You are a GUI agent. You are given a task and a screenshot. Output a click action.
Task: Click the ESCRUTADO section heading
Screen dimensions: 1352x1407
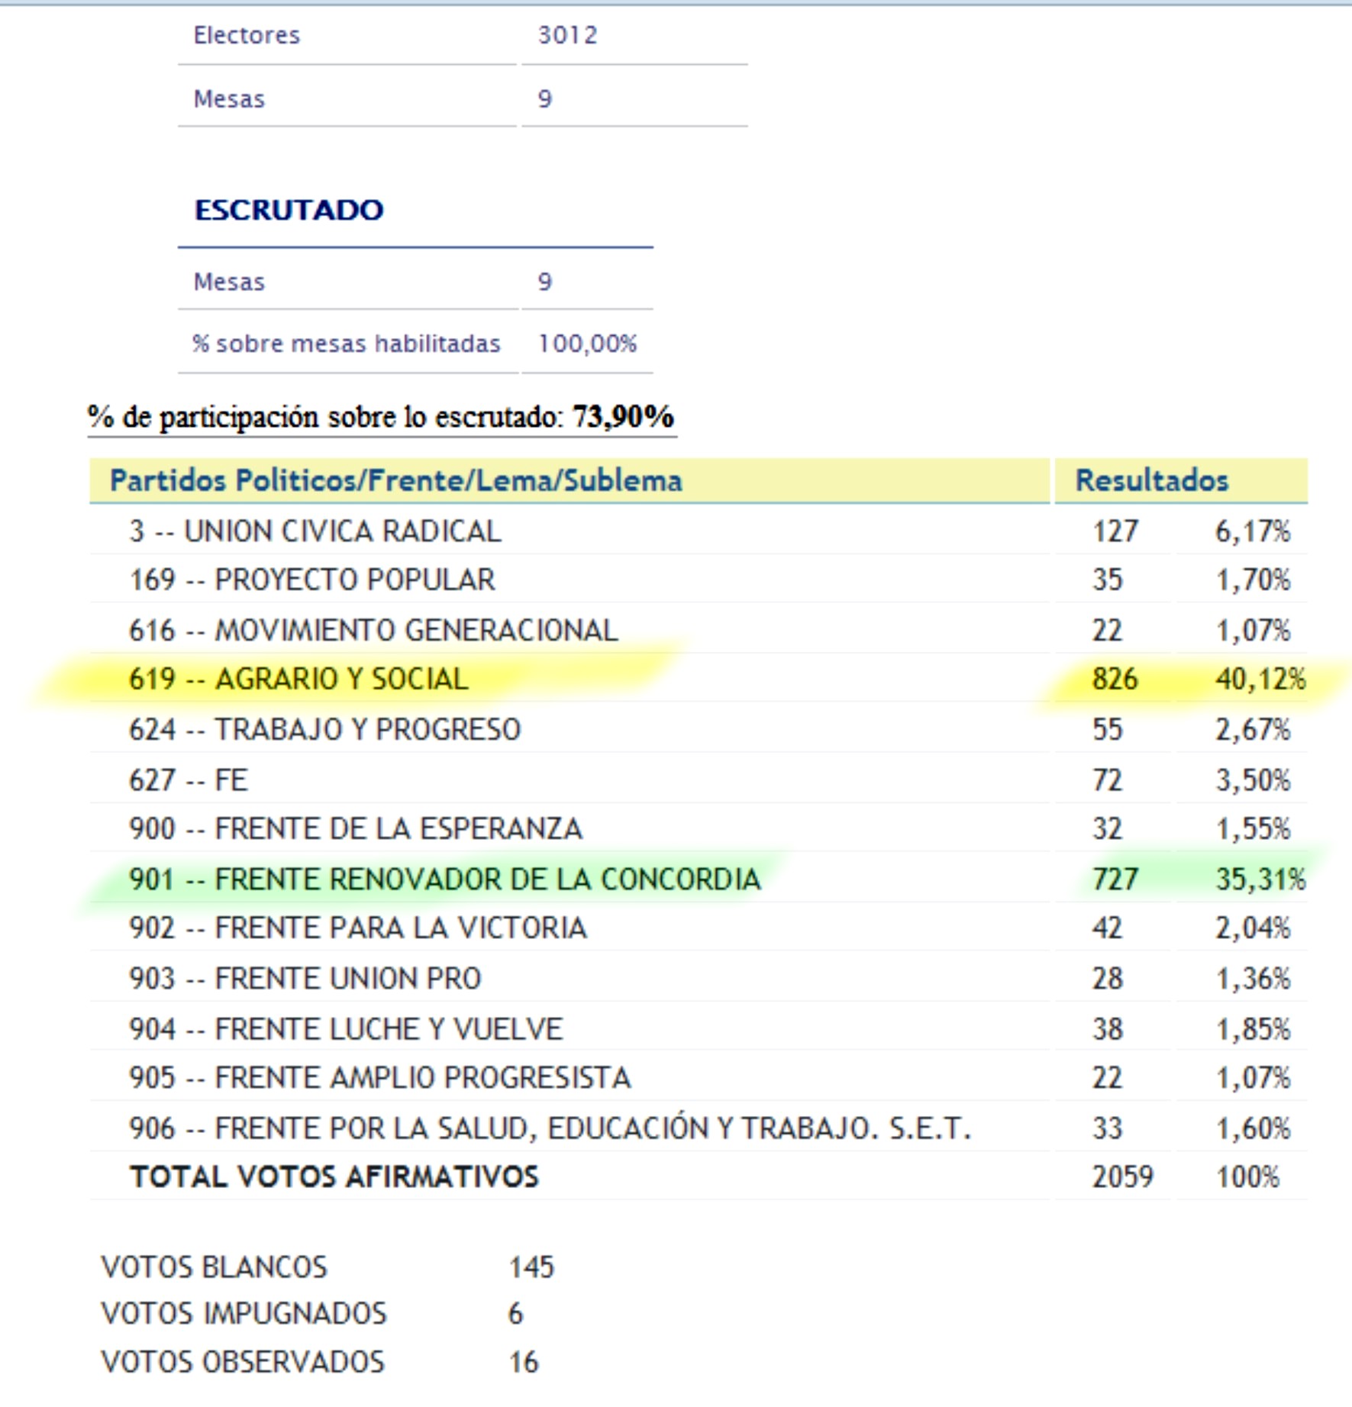(x=289, y=210)
